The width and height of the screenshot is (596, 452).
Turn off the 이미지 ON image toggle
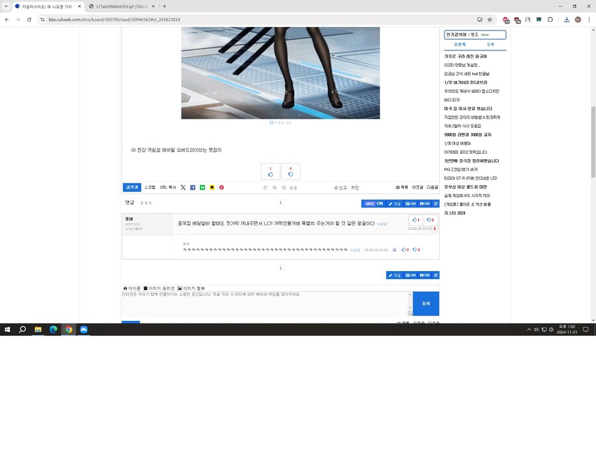pyautogui.click(x=411, y=204)
